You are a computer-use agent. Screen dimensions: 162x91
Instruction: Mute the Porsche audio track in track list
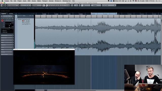(x=19, y=19)
